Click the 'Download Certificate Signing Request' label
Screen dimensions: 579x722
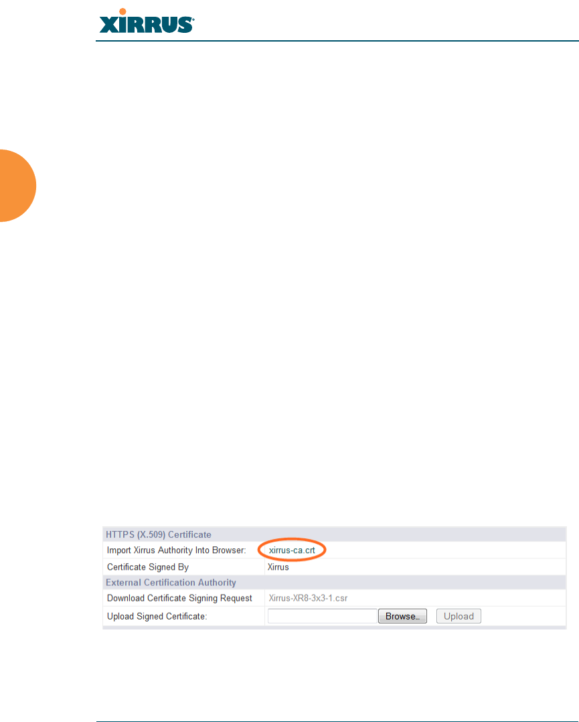coord(180,598)
